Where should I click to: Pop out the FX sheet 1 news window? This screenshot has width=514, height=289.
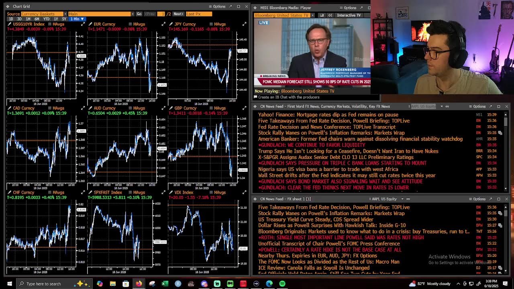[491, 199]
